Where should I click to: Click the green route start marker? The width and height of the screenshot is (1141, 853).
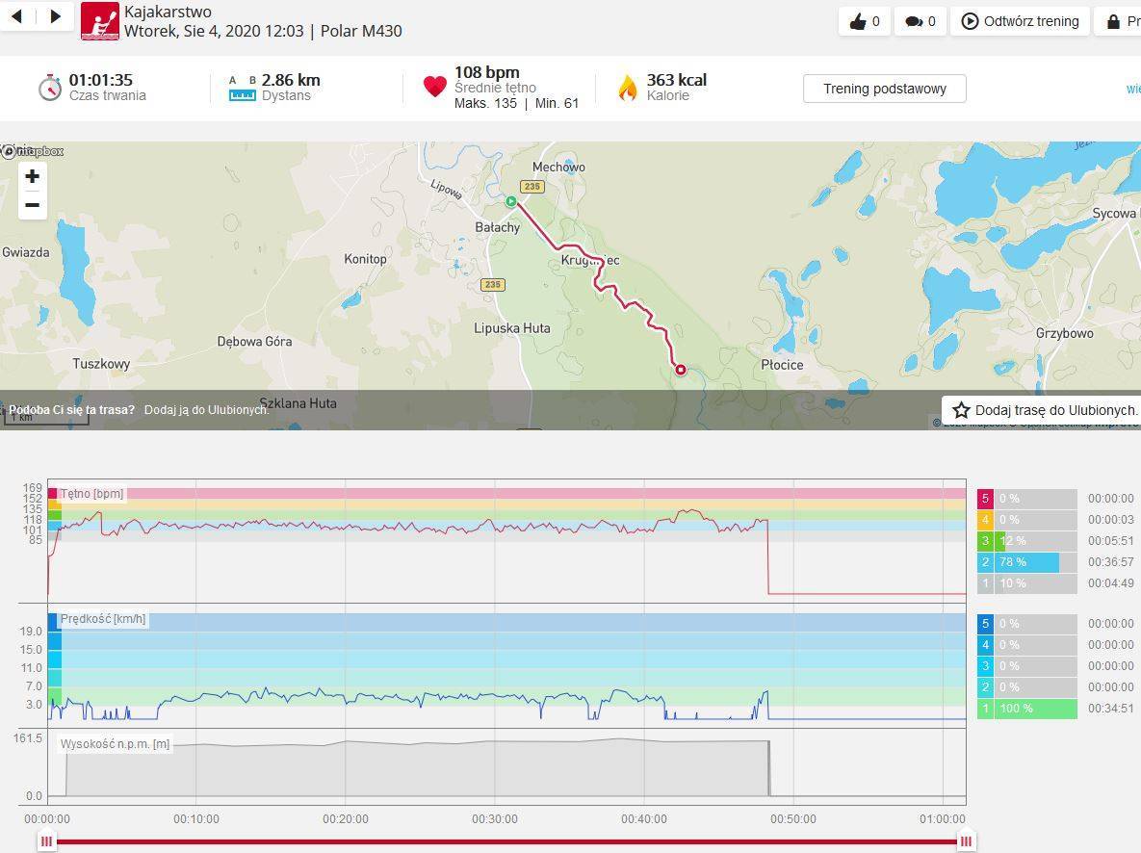tap(511, 201)
